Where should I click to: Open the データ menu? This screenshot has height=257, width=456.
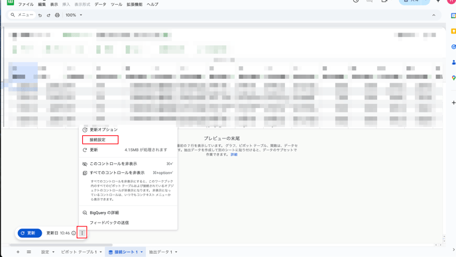tap(100, 5)
